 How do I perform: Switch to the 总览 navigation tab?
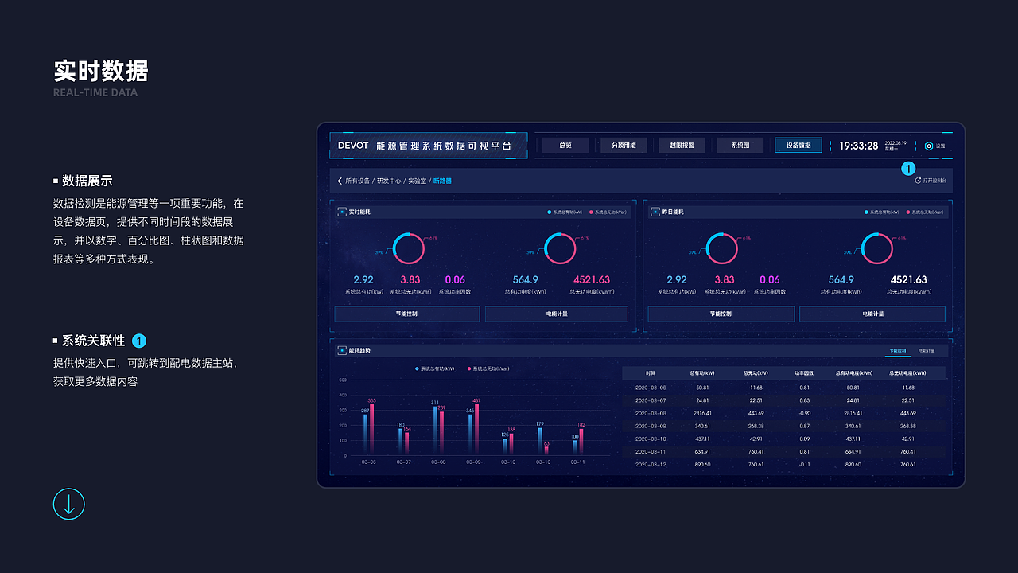point(565,146)
